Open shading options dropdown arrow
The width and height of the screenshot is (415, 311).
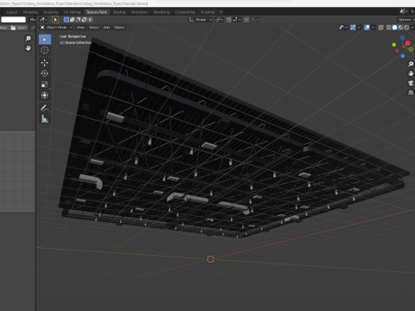click(x=412, y=28)
